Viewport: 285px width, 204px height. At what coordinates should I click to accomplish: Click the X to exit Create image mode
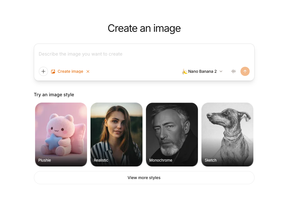pyautogui.click(x=88, y=71)
